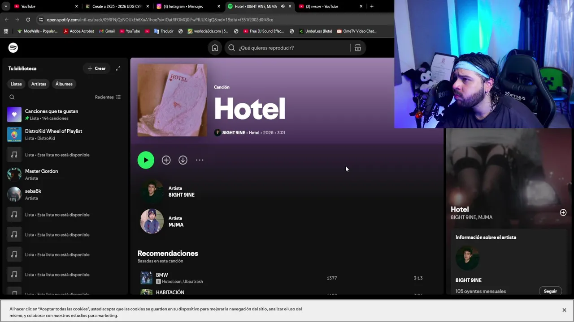Select the Artistas filter chip

(x=39, y=84)
